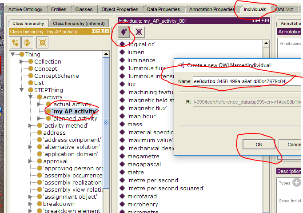Click into the Name text field

click(240, 81)
